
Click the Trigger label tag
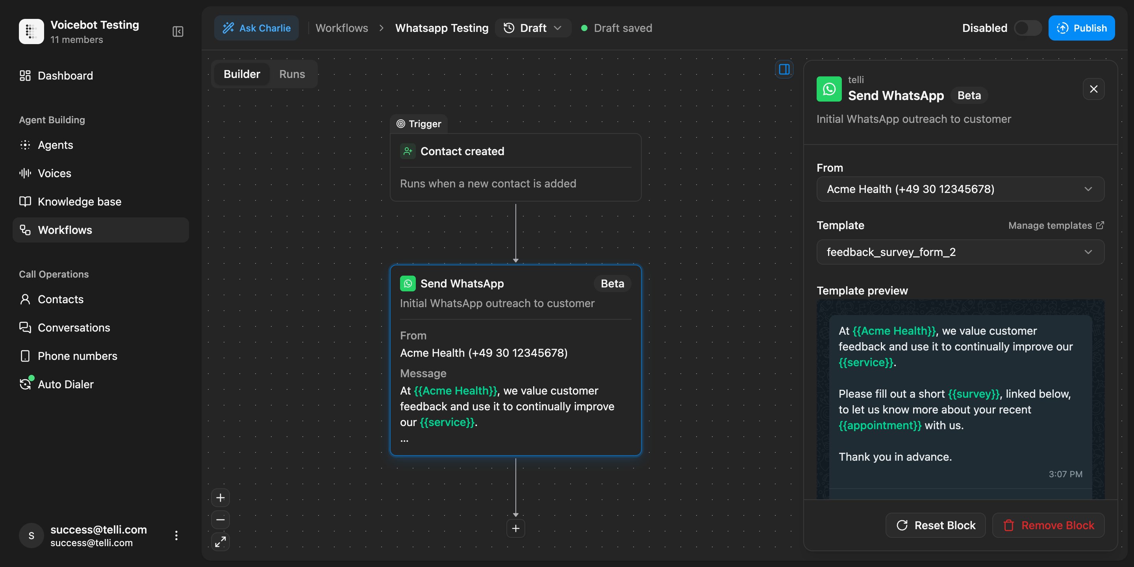pos(419,124)
